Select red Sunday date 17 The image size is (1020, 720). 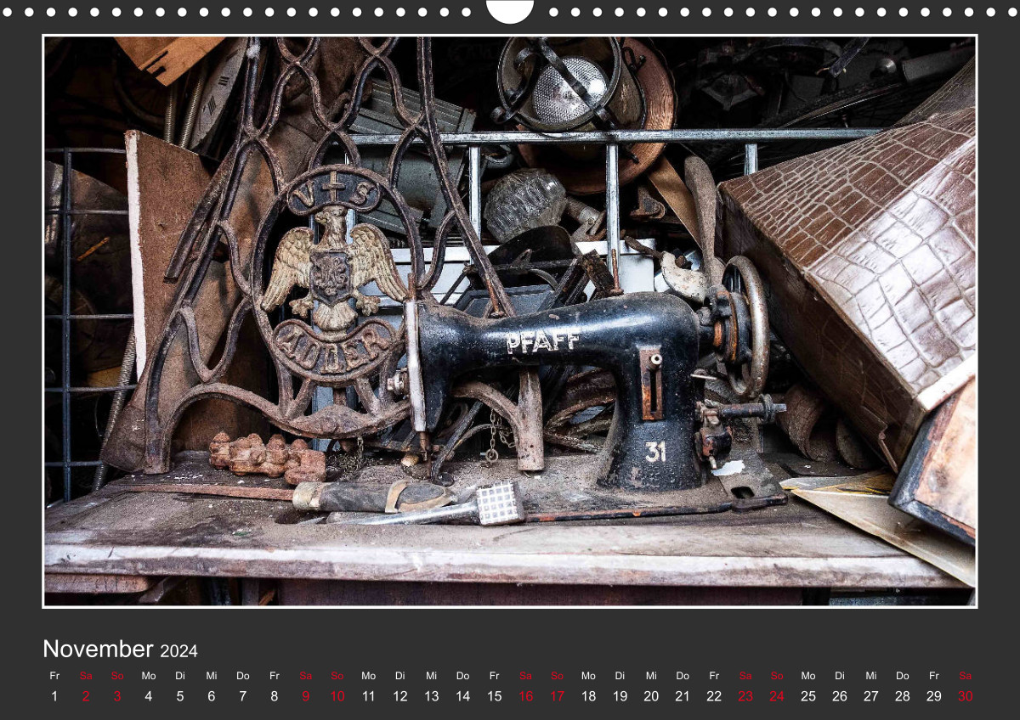(x=558, y=696)
